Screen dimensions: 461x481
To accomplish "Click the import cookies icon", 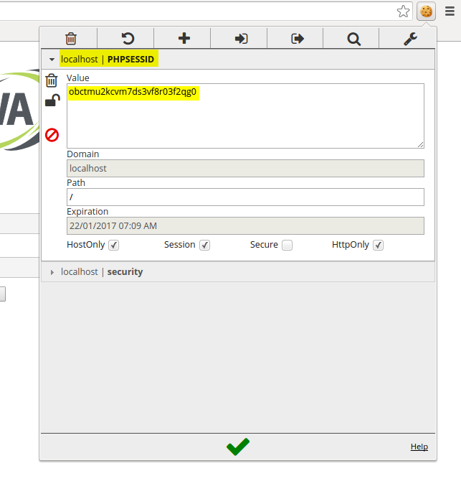I will click(241, 39).
